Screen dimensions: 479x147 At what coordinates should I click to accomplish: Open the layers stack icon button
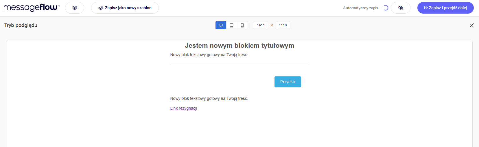point(75,8)
